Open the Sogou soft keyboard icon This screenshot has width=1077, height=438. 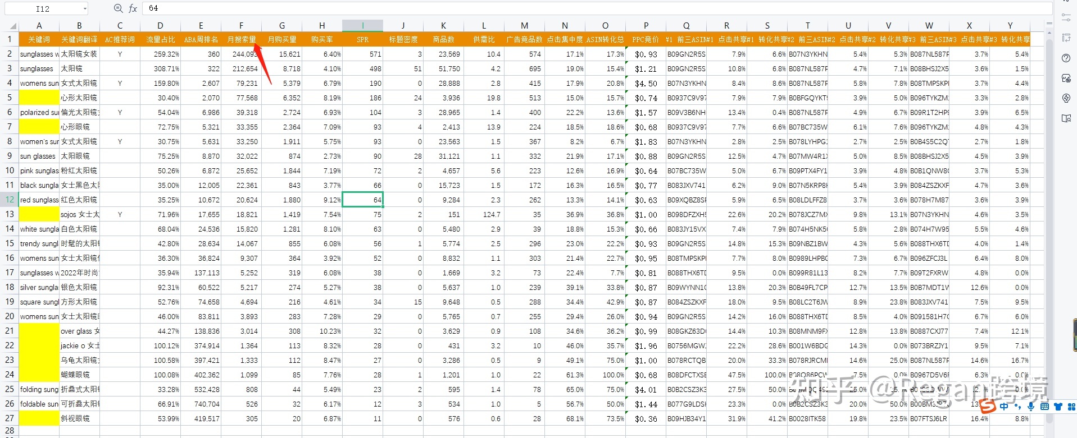click(x=1044, y=407)
